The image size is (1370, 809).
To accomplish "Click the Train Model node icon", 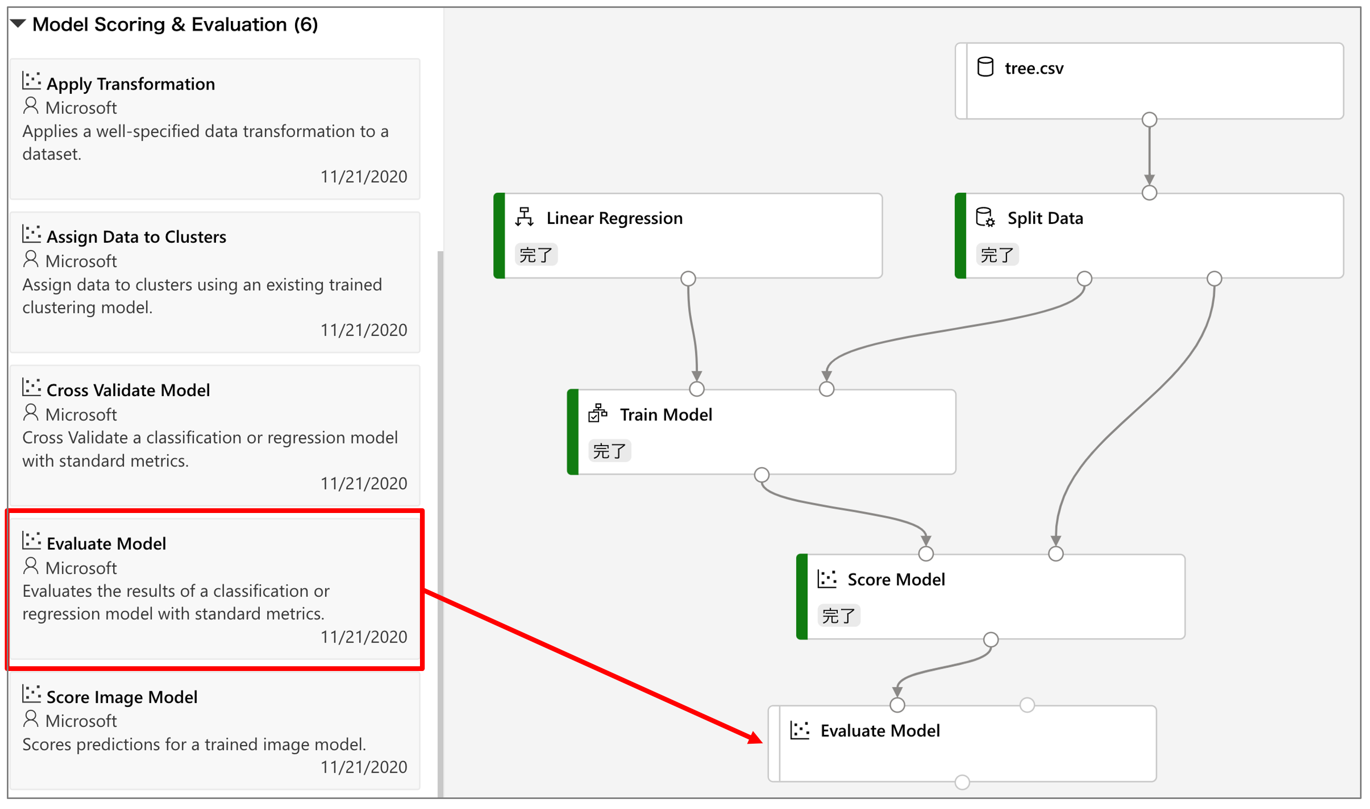I will [598, 413].
